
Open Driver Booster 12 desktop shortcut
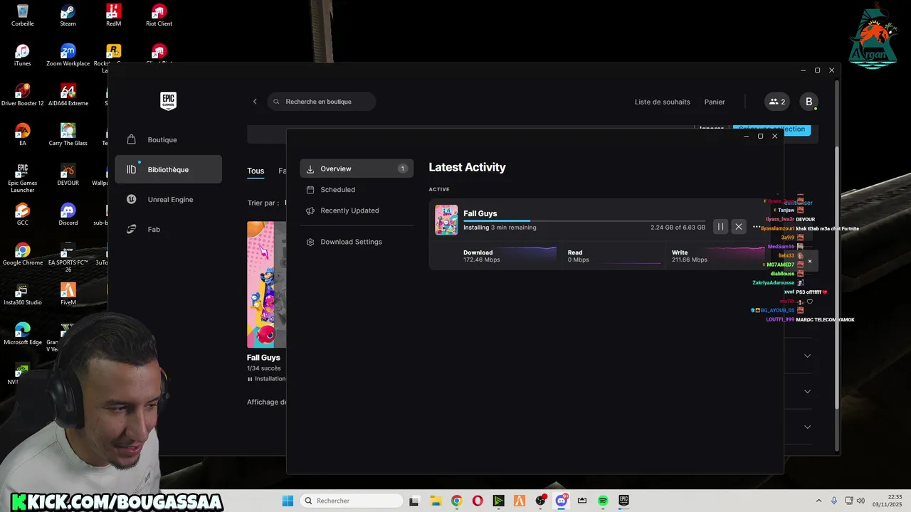click(x=23, y=95)
